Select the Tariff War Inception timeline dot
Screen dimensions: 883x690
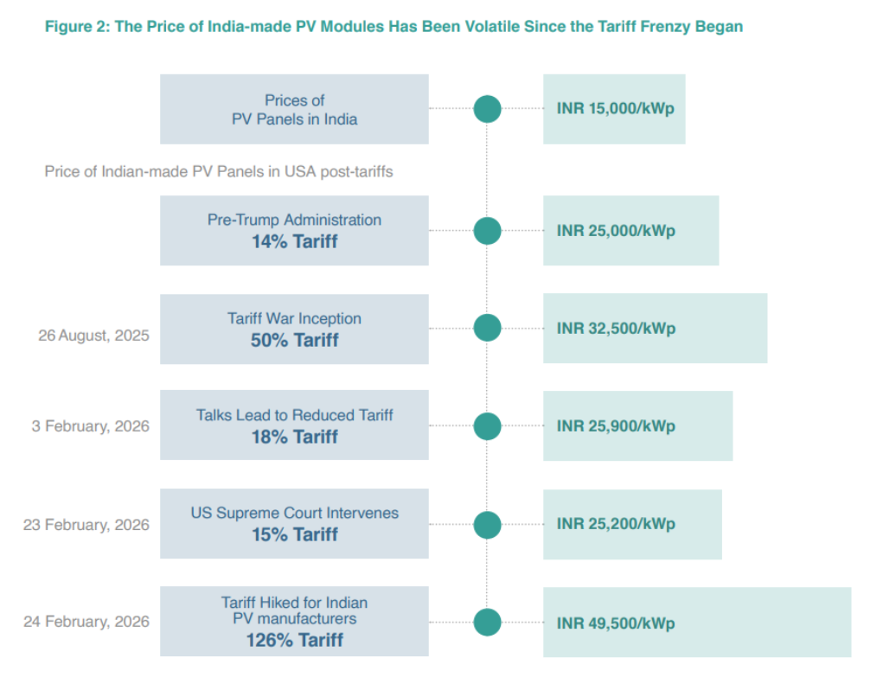click(487, 329)
